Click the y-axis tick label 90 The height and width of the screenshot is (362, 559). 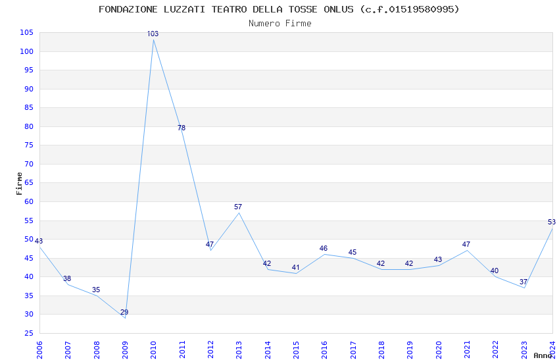tap(29, 89)
